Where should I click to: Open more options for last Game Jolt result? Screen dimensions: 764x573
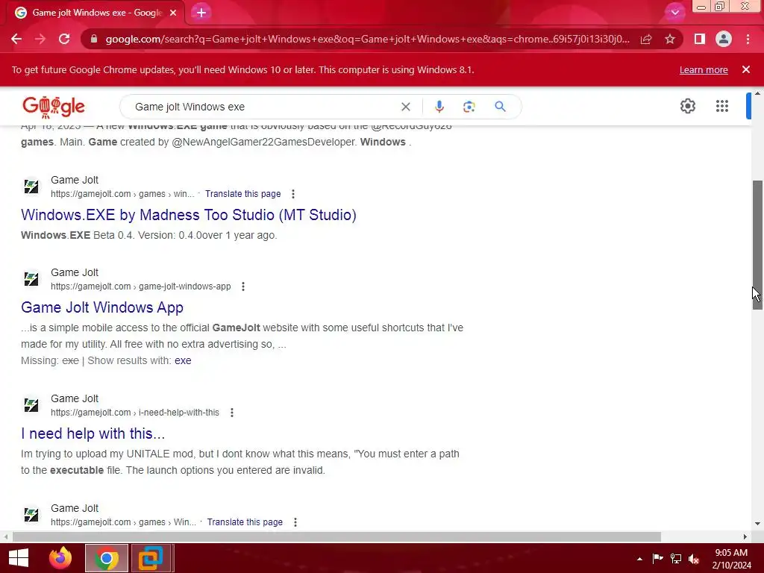click(x=295, y=522)
